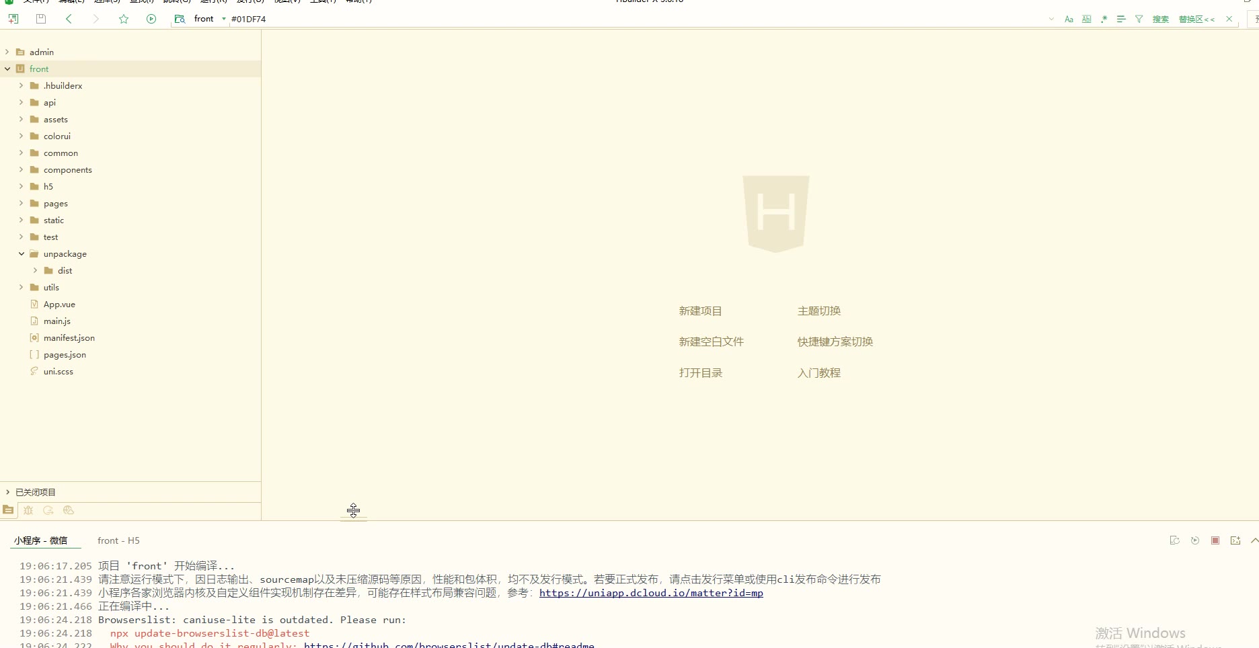Click the funnel filter icon
This screenshot has height=648, width=1259.
1139,19
